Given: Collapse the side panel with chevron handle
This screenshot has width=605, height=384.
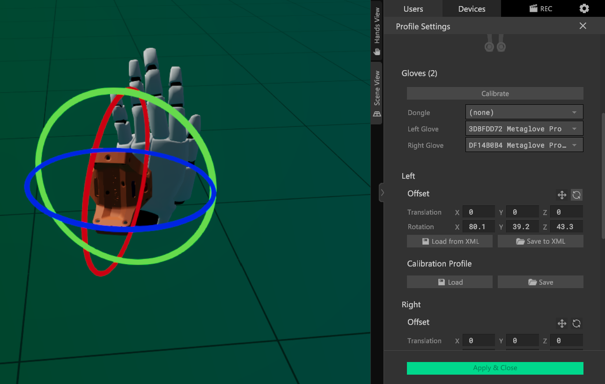Looking at the screenshot, I should 382,192.
